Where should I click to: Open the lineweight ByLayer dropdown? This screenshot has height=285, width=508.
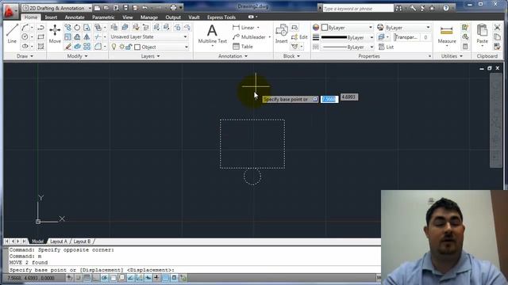tap(348, 37)
